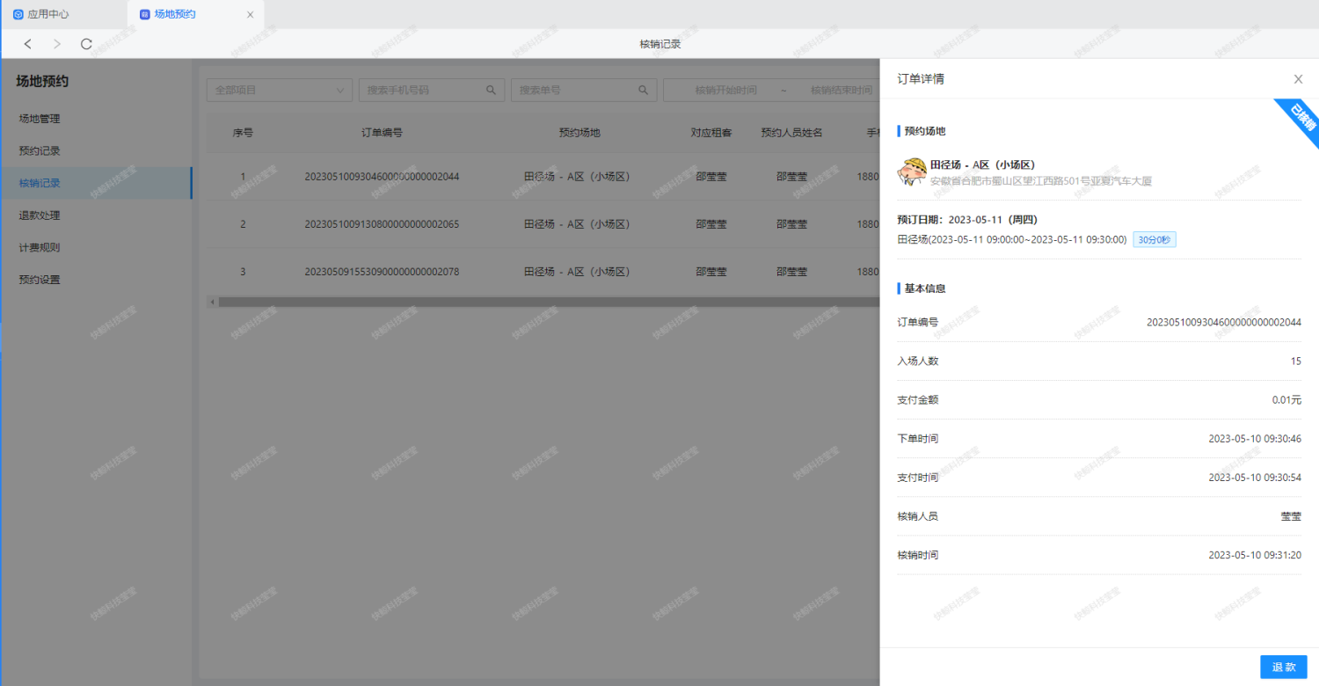
Task: Click order number 202305100913080000000002065 in the table
Action: (382, 224)
